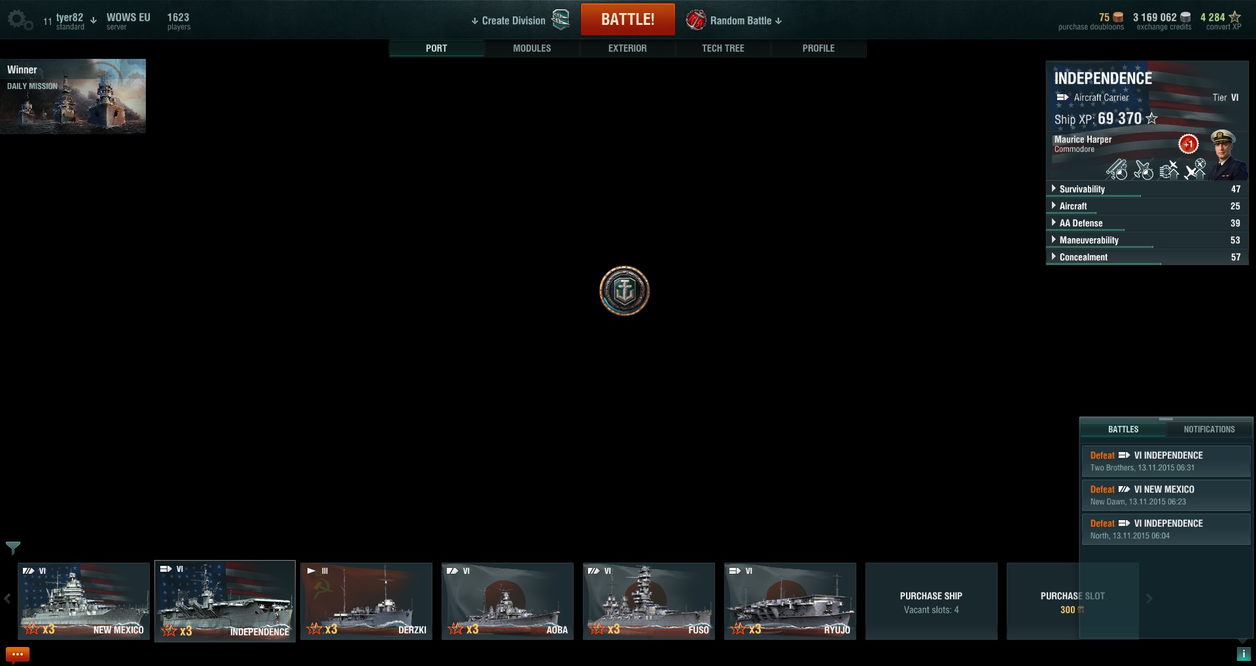The image size is (1256, 666).
Task: Expand the Maneuverability stats row
Action: pos(1147,240)
